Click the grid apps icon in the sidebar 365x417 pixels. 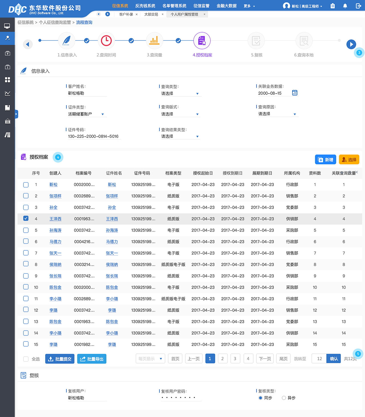[x=7, y=80]
